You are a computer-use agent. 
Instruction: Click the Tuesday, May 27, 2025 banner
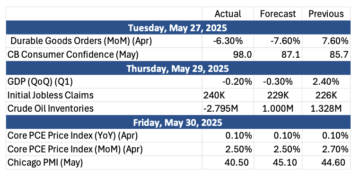point(178,28)
